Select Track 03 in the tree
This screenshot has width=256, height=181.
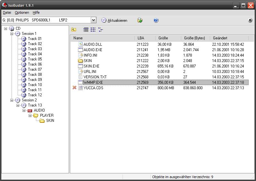tap(35, 49)
